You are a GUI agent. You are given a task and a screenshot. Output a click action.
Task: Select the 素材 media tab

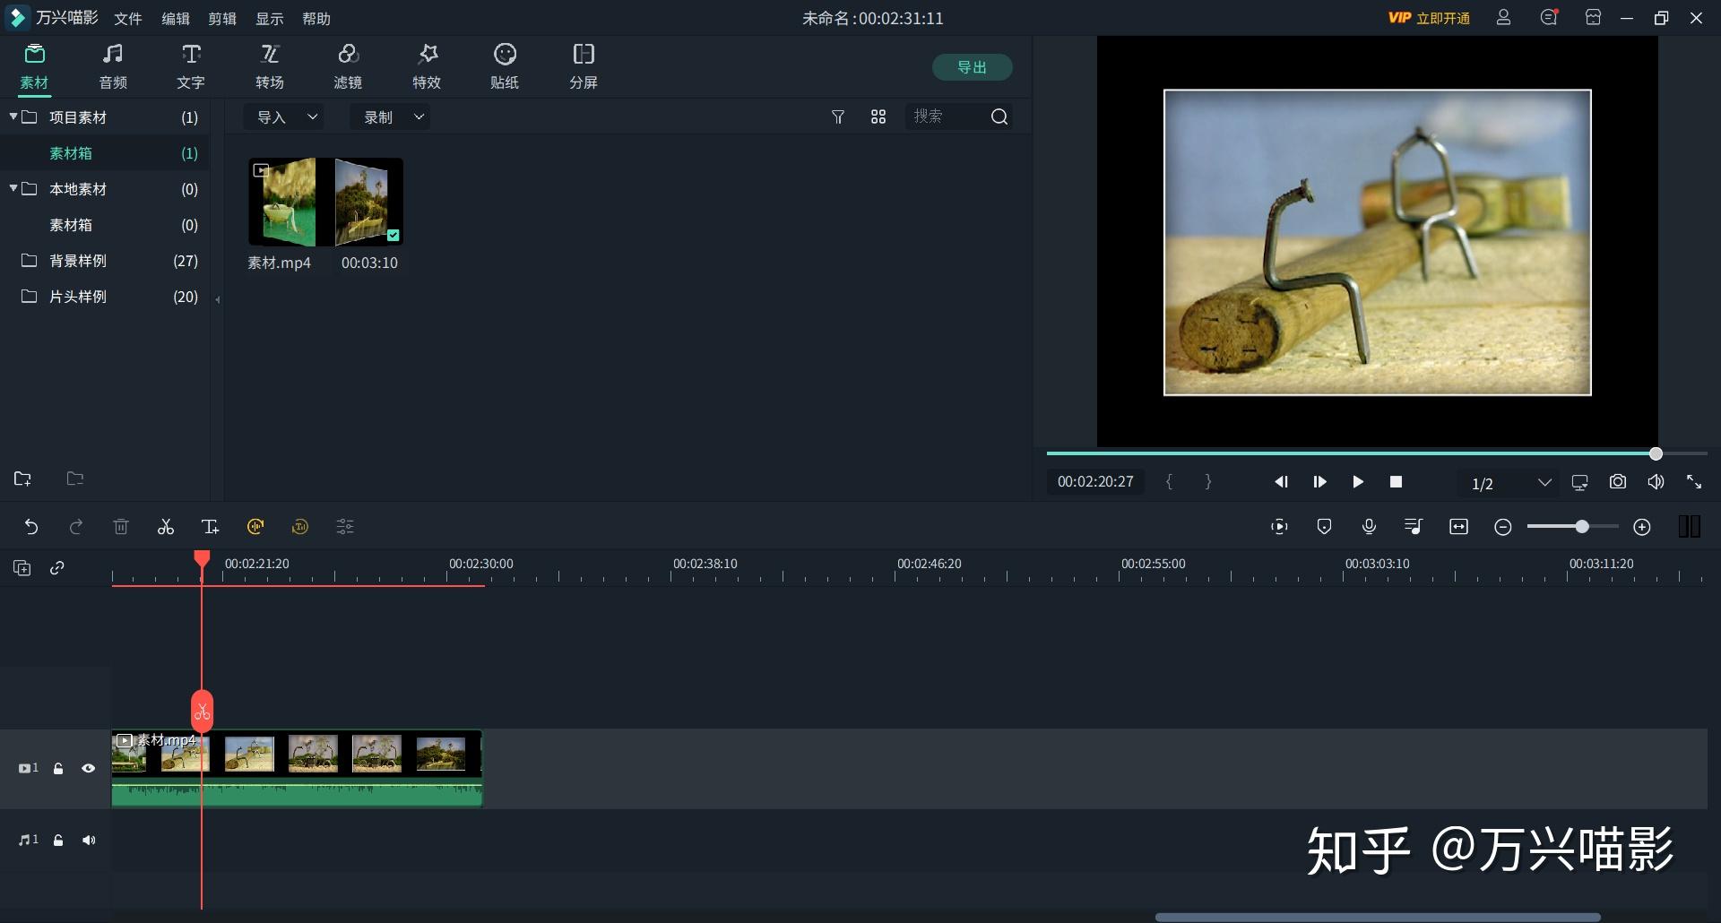(34, 66)
